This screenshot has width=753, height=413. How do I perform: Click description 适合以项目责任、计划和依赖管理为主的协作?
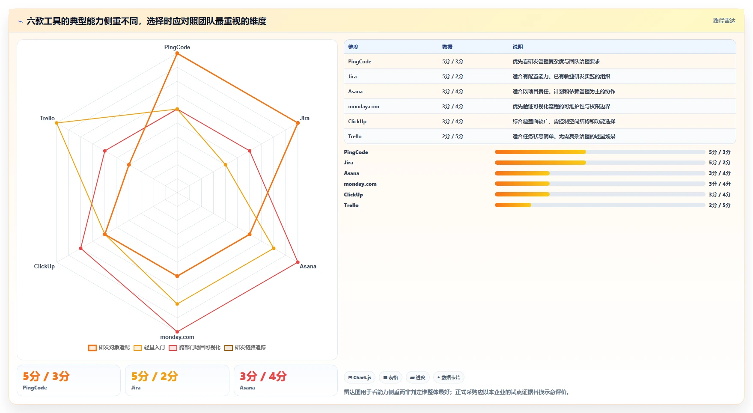pos(564,92)
